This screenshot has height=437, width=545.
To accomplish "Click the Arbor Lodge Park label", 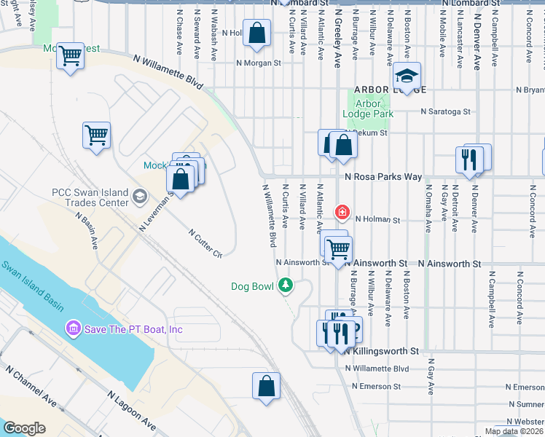I will [x=368, y=109].
